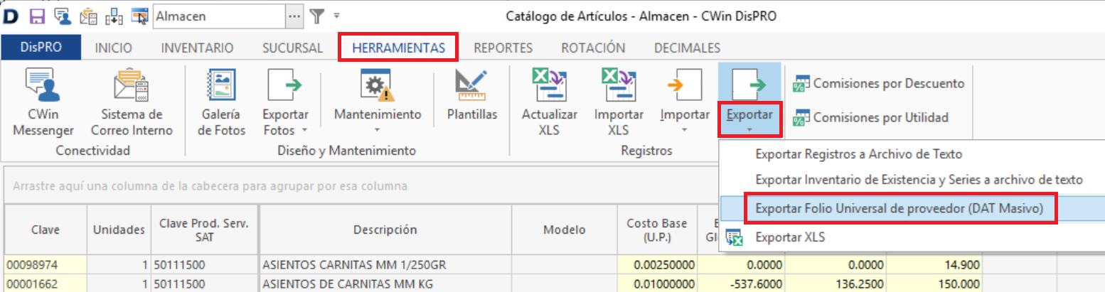Expand the Mantenimiento dropdown arrow

click(378, 130)
